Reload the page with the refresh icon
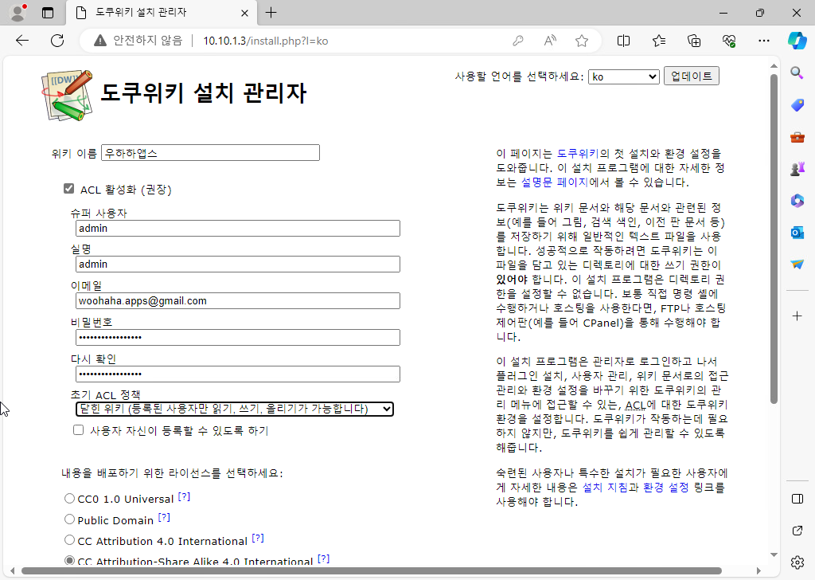 coord(57,41)
